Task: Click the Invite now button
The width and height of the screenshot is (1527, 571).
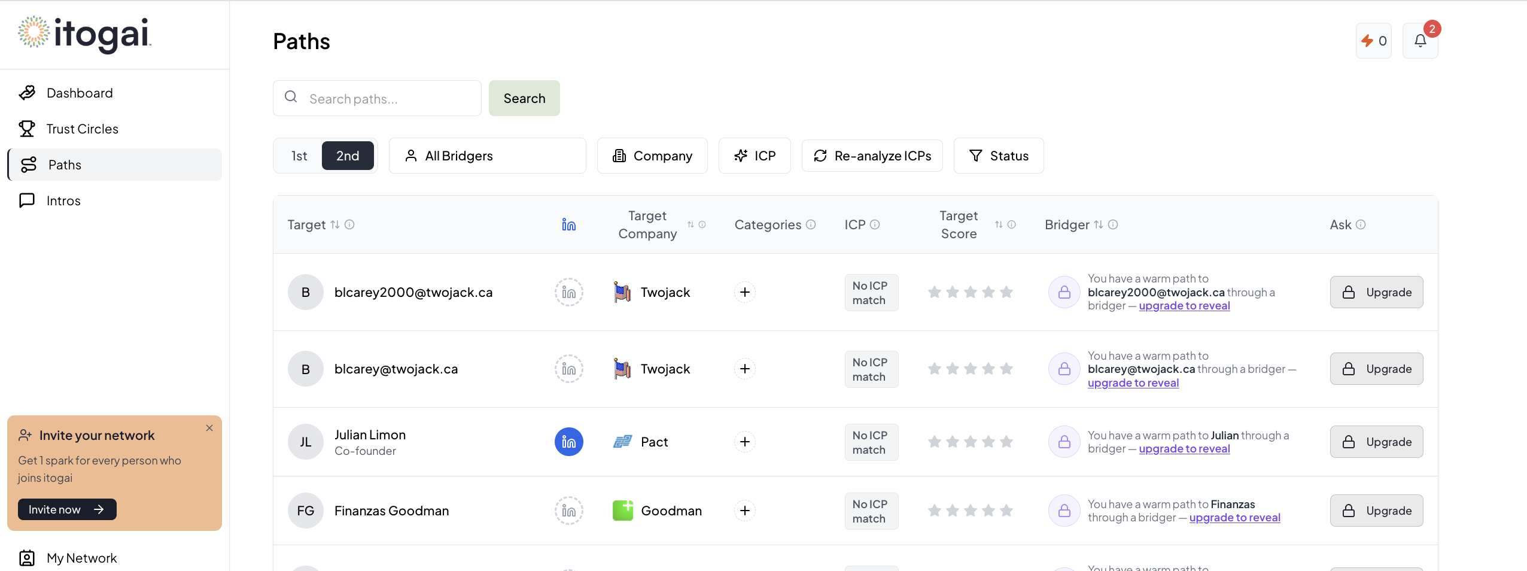Action: tap(66, 509)
